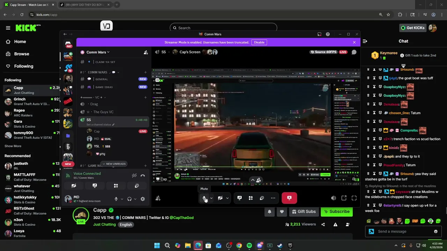447x251 pixels.
Task: Open the general text channel
Action: tap(113, 79)
